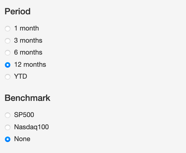
Task: Click the "12 months" label text
Action: [x=30, y=65]
